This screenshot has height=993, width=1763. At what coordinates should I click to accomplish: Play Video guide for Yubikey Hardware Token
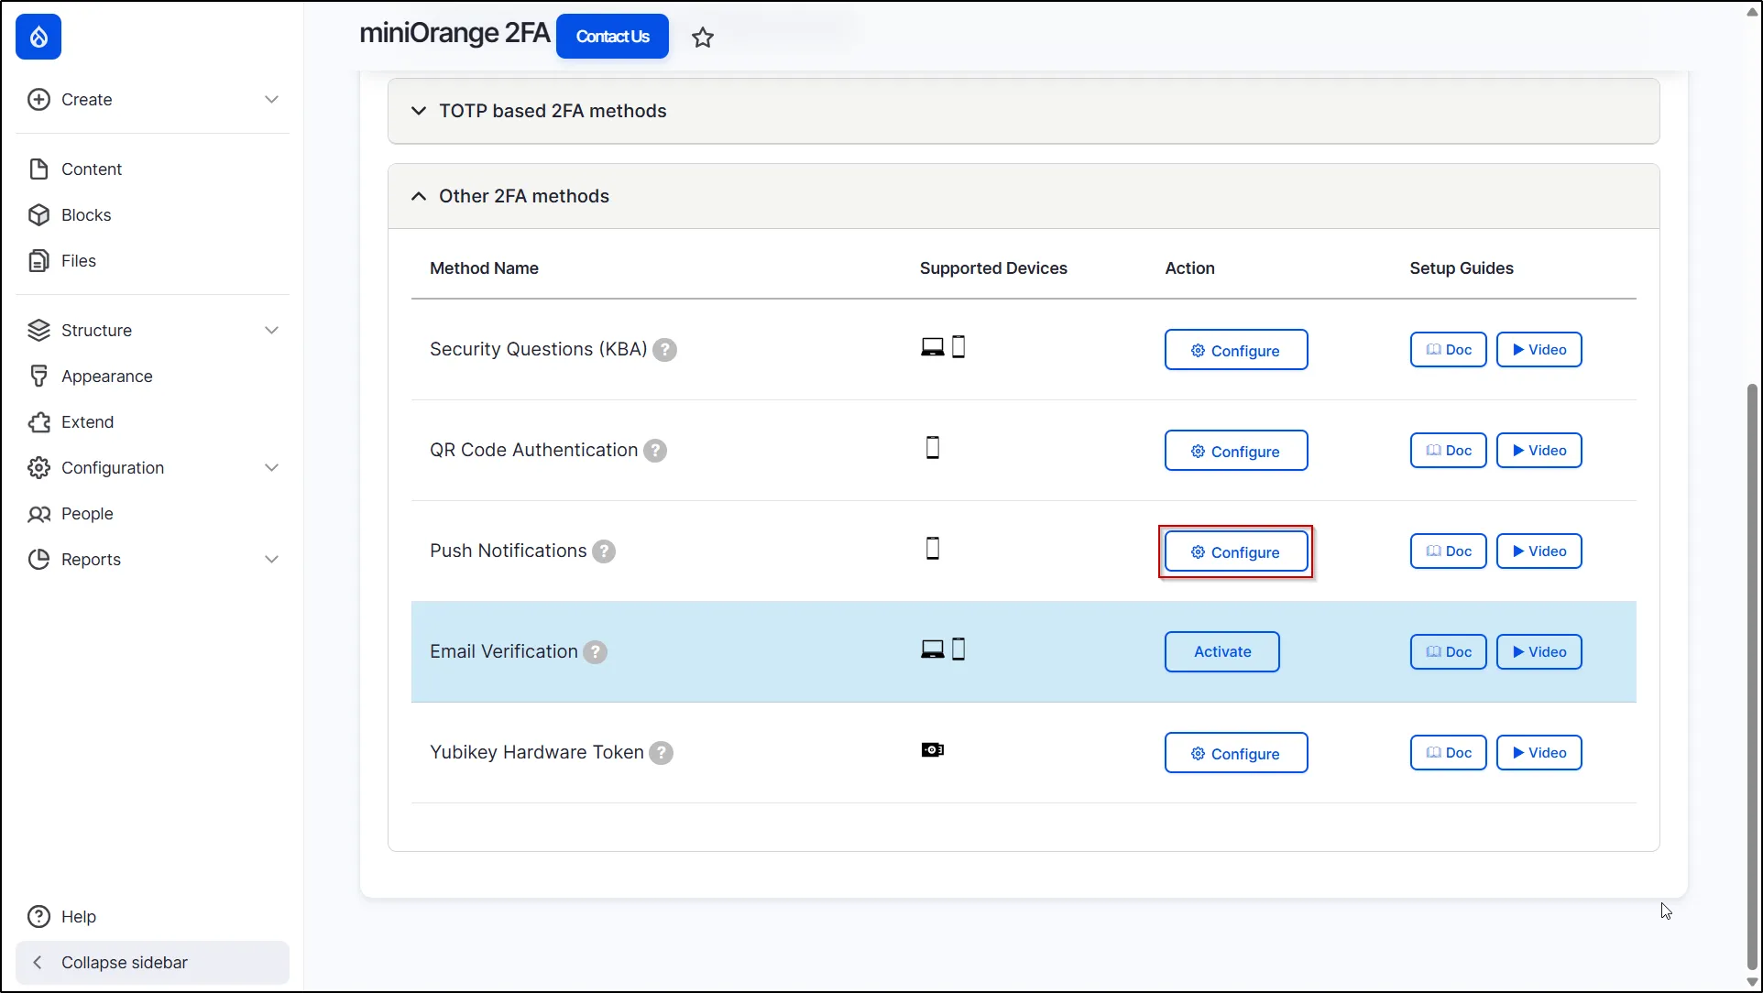tap(1539, 753)
